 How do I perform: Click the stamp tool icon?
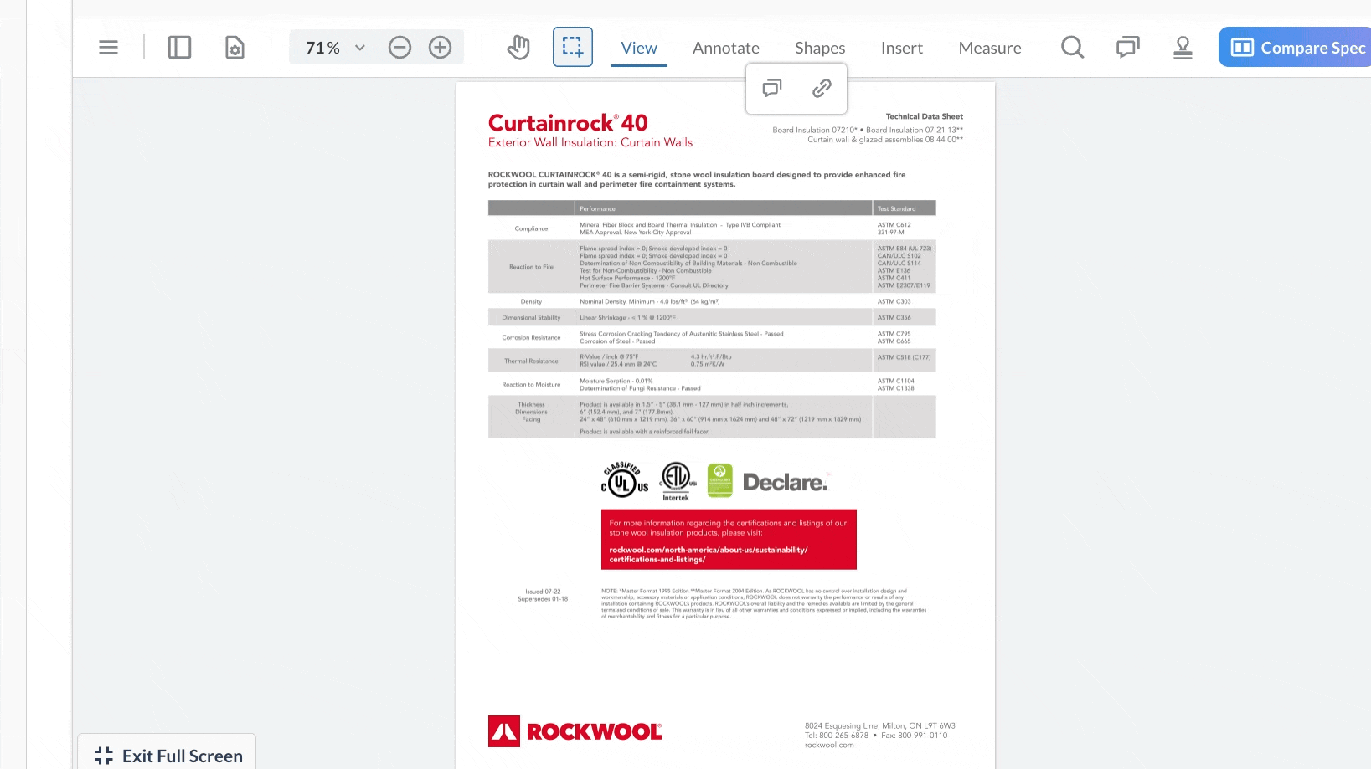[x=1183, y=48]
